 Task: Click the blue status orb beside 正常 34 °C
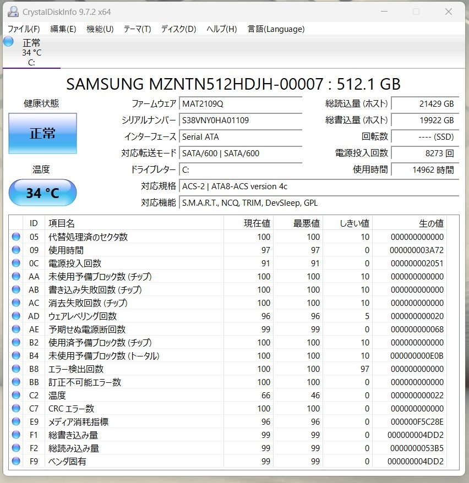pyautogui.click(x=9, y=41)
